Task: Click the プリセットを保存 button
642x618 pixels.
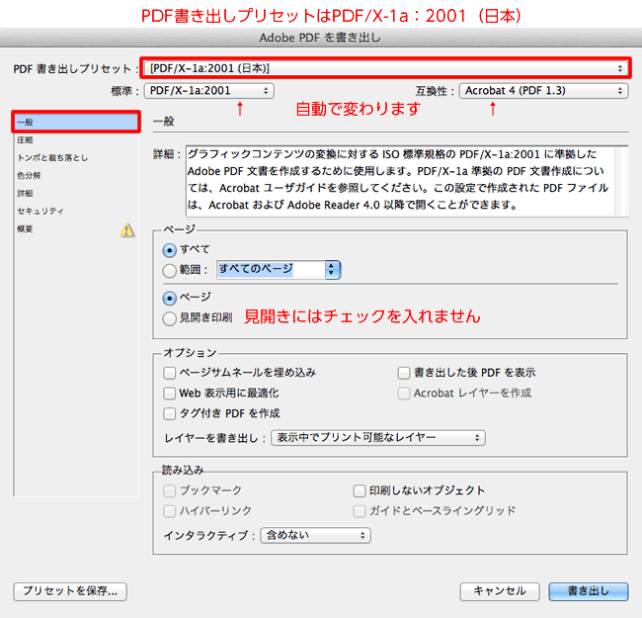Action: tap(70, 591)
